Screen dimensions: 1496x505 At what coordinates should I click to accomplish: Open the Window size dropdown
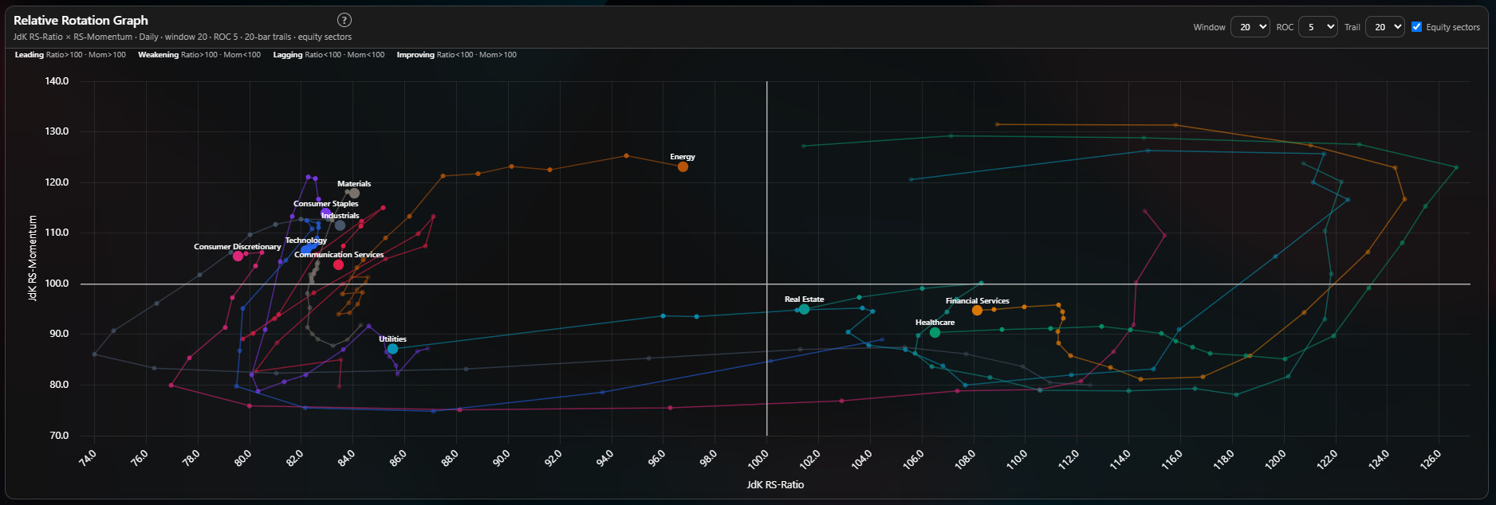coord(1250,27)
